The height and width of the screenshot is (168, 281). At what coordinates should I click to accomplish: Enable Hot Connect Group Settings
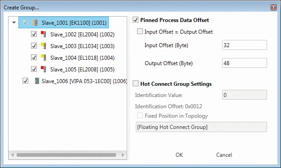(x=135, y=84)
